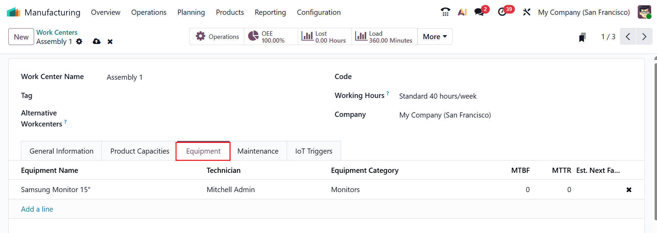Click the Code input field
The height and width of the screenshot is (233, 657).
pos(515,77)
